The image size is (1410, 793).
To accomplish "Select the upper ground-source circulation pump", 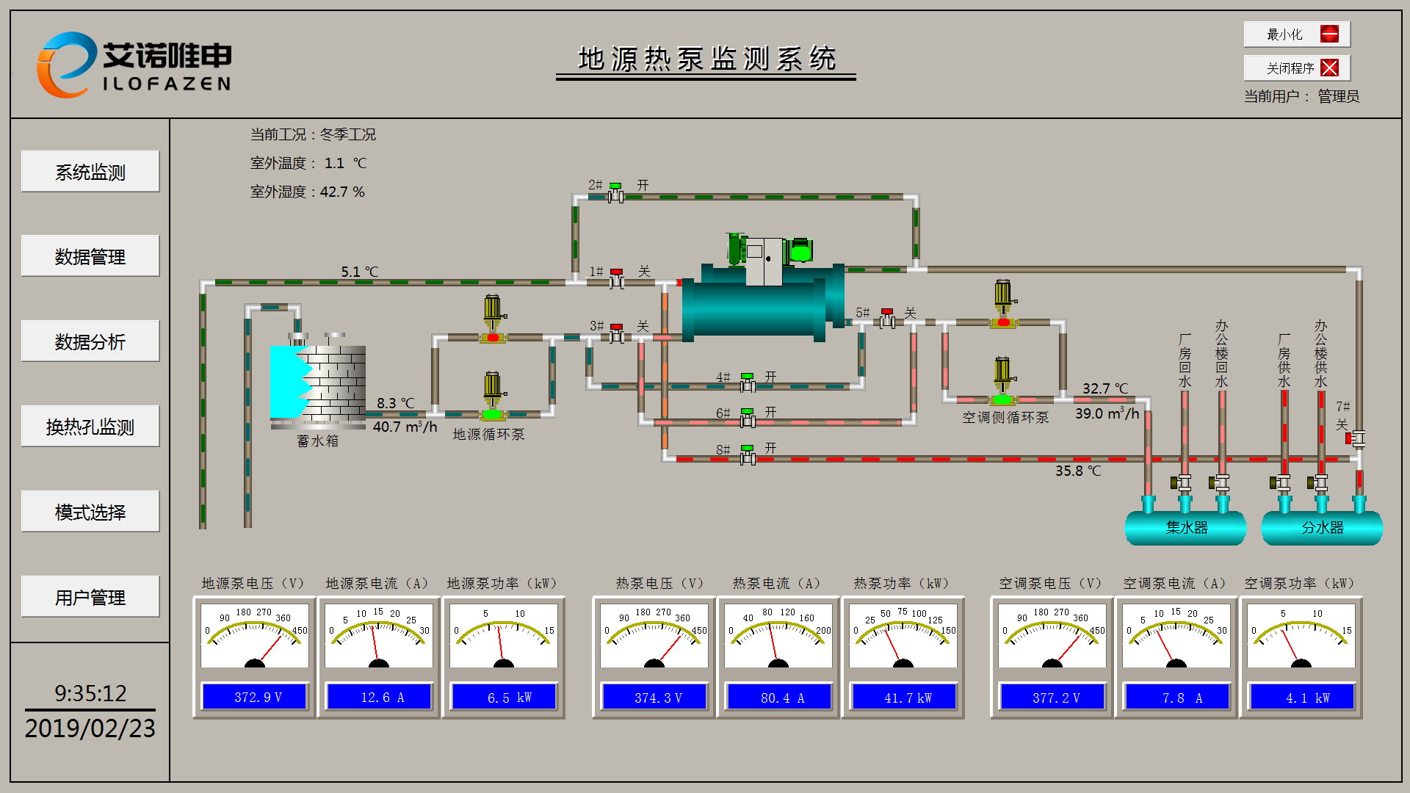I will pyautogui.click(x=493, y=321).
